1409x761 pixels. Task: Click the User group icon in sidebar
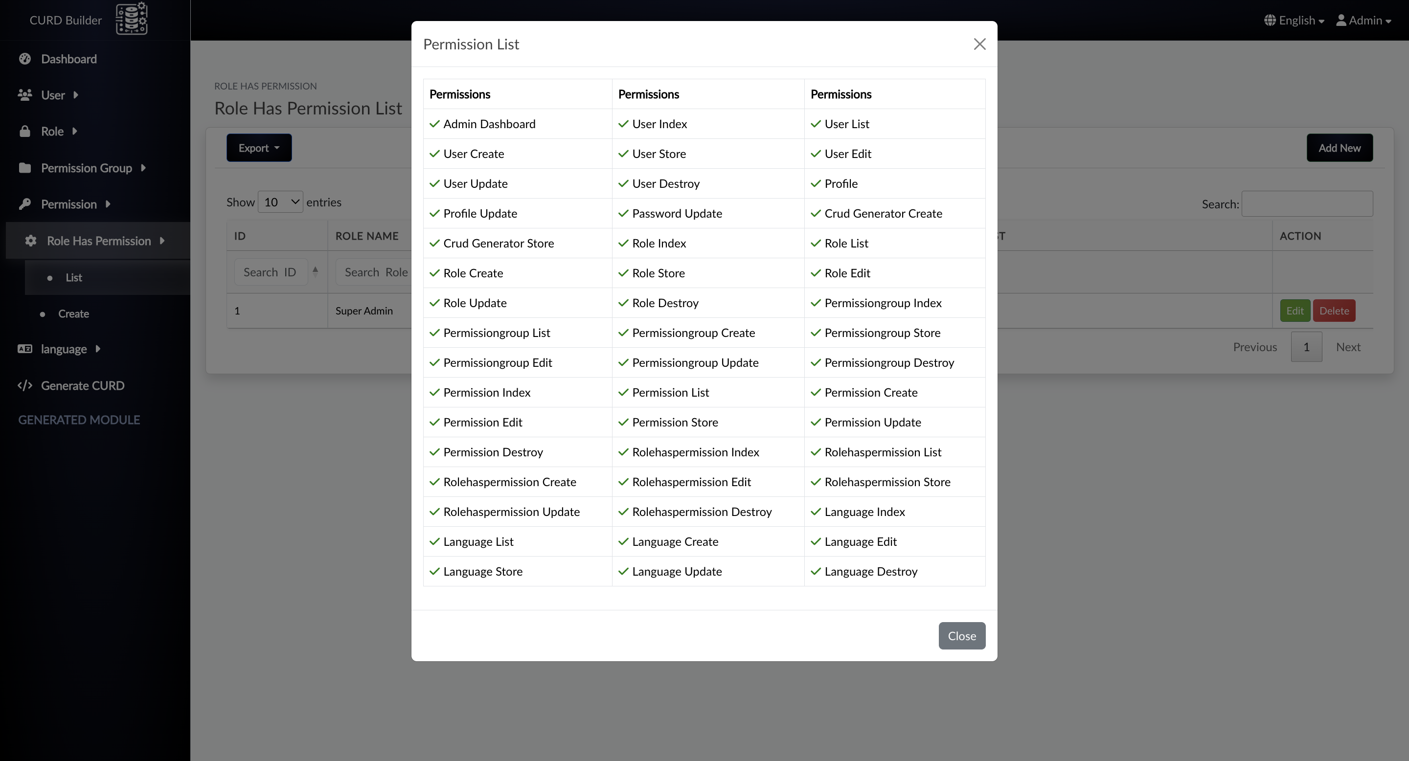tap(24, 94)
